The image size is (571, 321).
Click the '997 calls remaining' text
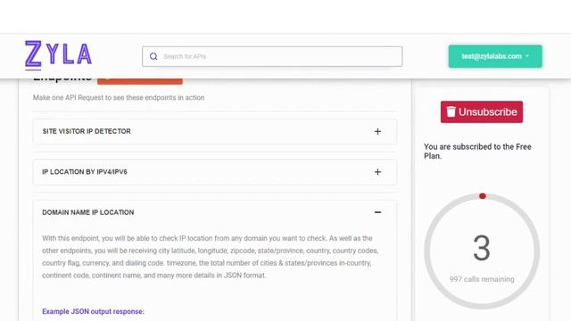482,279
